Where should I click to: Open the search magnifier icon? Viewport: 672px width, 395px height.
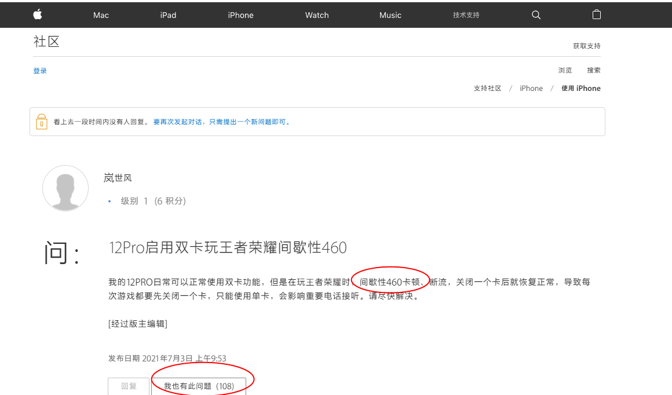tap(536, 15)
